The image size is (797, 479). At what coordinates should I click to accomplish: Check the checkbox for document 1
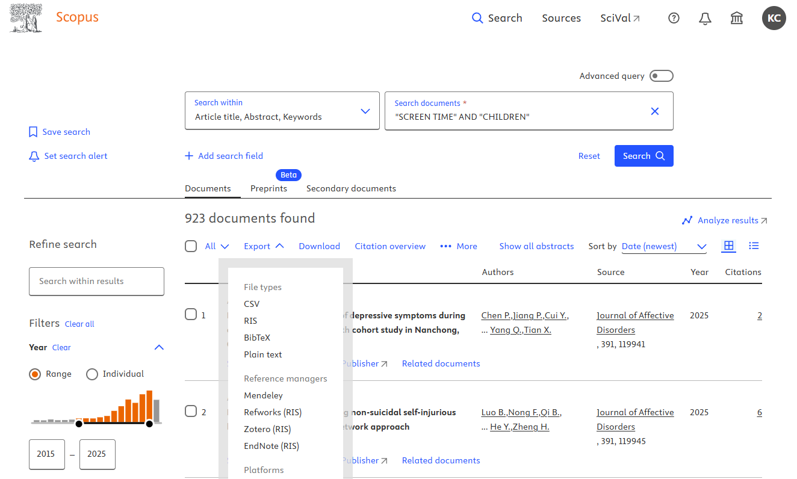tap(191, 314)
